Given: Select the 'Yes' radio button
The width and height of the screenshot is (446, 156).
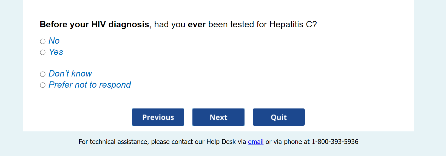Looking at the screenshot, I should (x=43, y=52).
